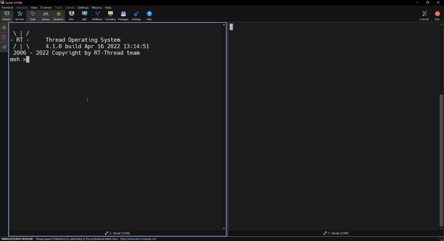The image size is (444, 241).
Task: Click the msh prompt line
Action: (20, 59)
